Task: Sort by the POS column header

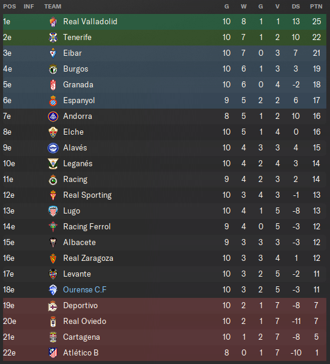Action: (x=10, y=6)
